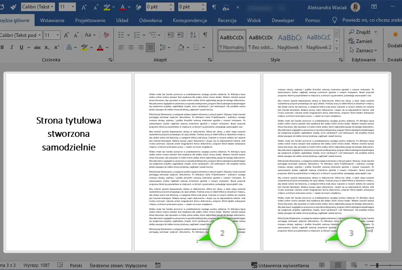Viewport: 402px width, 270px height.
Task: Open the Odwołania tab
Action: (x=150, y=20)
